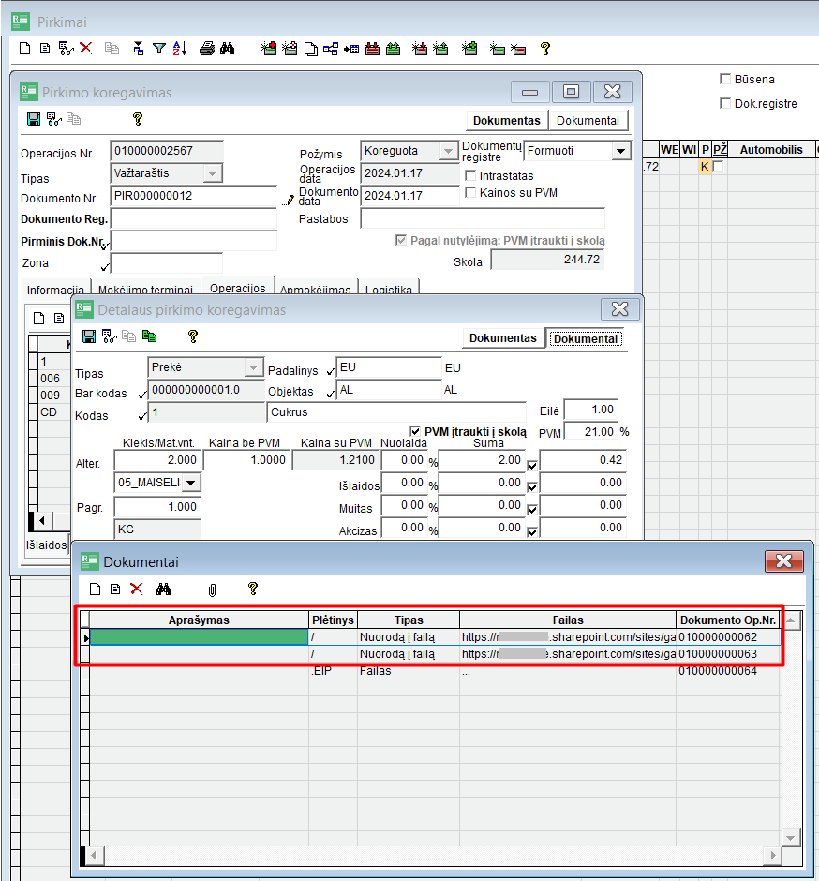
Task: Open the Tipas dropdown showing Važtaraštis
Action: [215, 172]
